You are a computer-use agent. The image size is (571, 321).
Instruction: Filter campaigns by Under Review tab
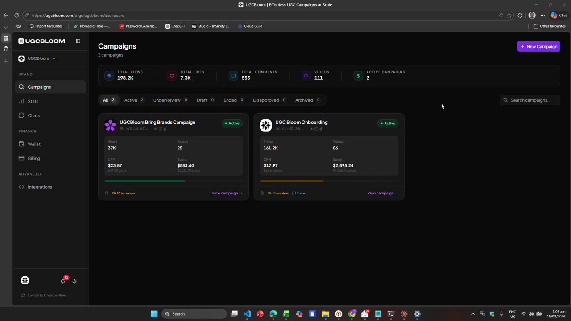point(170,100)
